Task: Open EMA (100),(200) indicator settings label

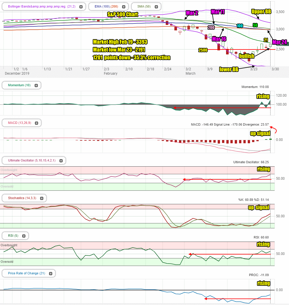Action: coord(106,6)
